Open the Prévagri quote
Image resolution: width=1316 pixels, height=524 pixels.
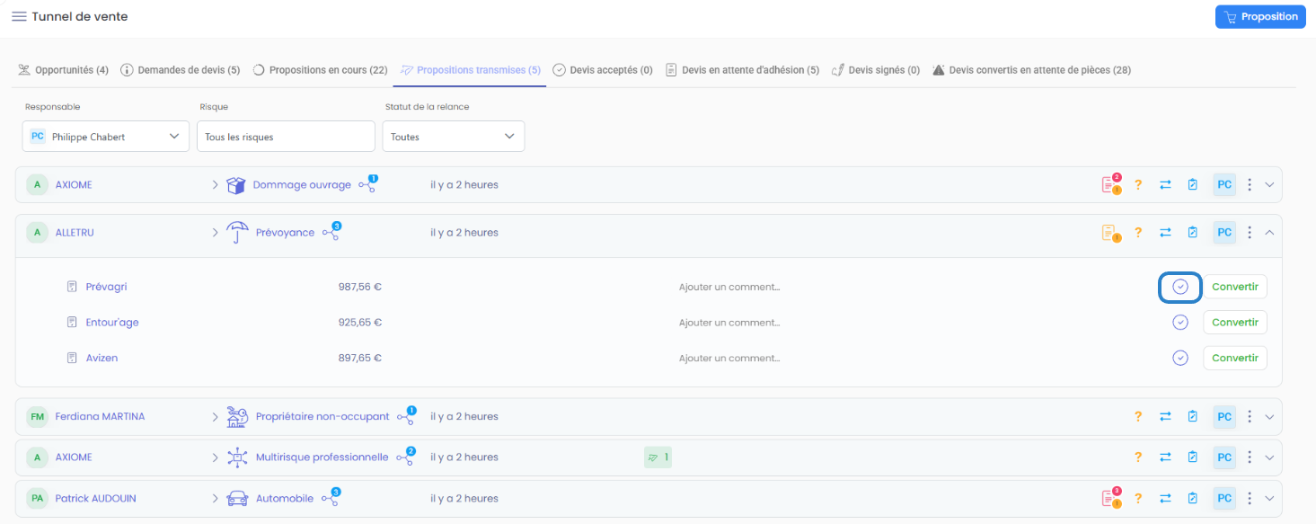click(x=106, y=287)
